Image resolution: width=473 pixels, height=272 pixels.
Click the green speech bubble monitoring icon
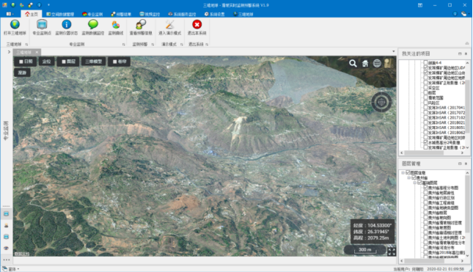click(93, 24)
